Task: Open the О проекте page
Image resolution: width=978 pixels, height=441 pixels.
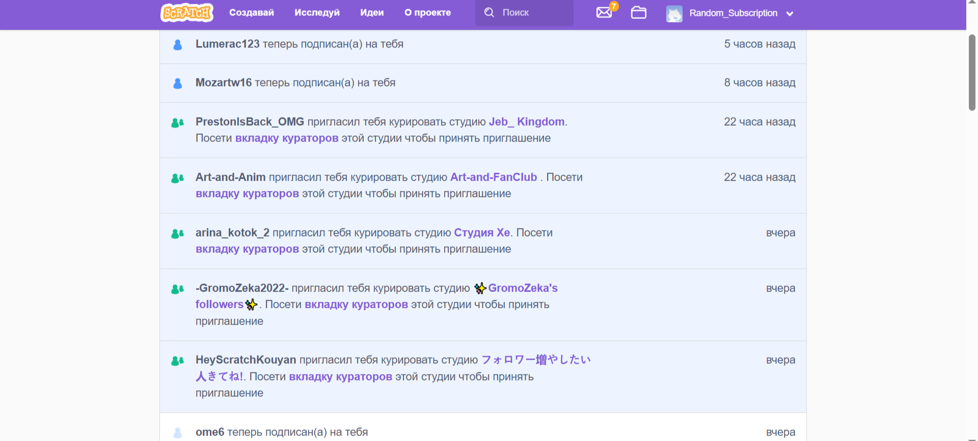Action: pos(427,13)
